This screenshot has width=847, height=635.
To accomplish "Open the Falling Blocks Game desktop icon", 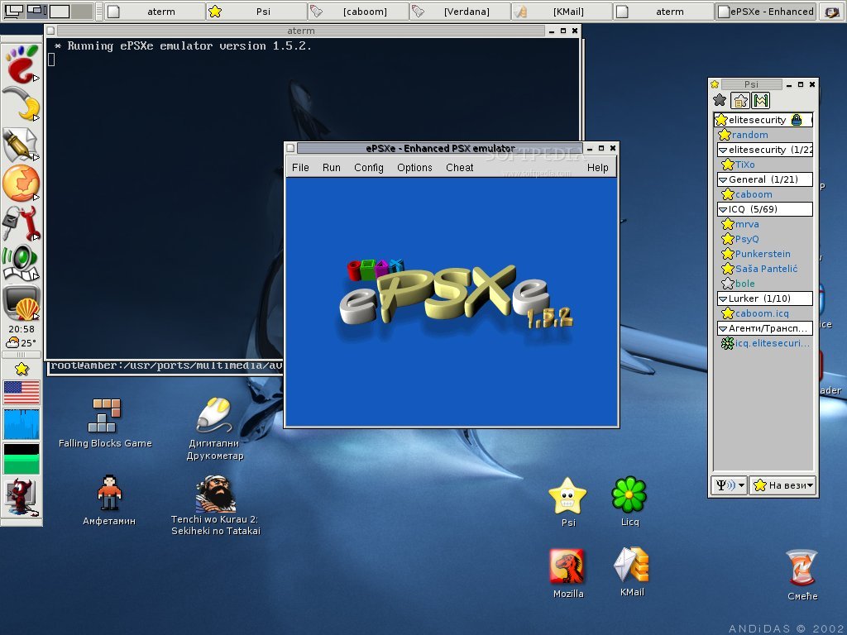I will (103, 413).
